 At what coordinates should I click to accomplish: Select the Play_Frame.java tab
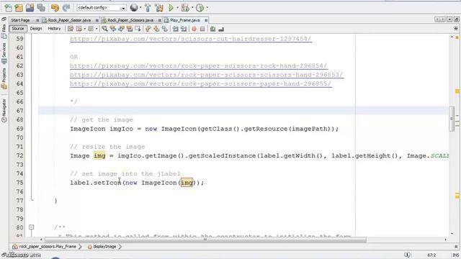(185, 20)
